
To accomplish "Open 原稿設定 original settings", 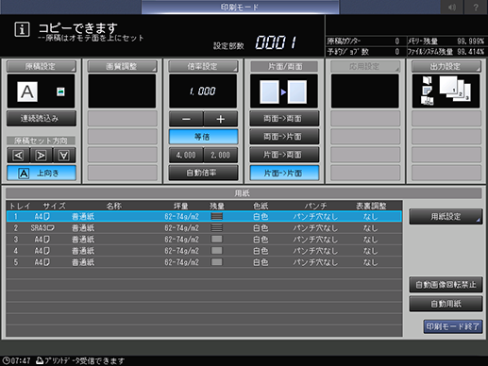I will tap(42, 66).
